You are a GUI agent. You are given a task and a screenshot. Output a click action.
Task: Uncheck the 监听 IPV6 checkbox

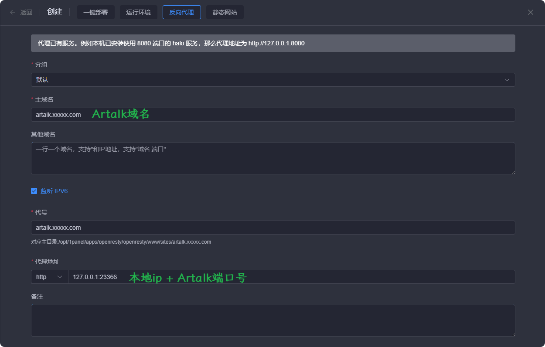coord(34,191)
